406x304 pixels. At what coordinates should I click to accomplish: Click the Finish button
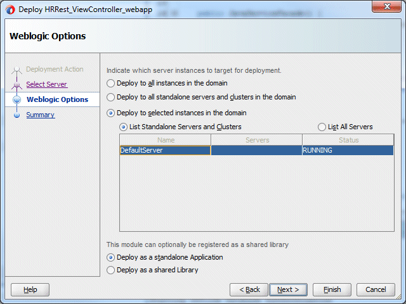click(x=332, y=290)
